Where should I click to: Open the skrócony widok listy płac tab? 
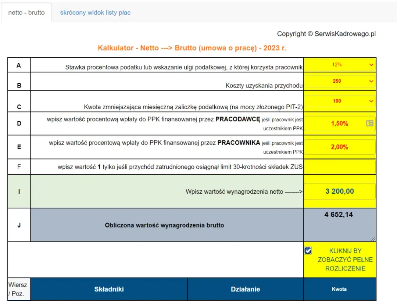click(x=95, y=12)
